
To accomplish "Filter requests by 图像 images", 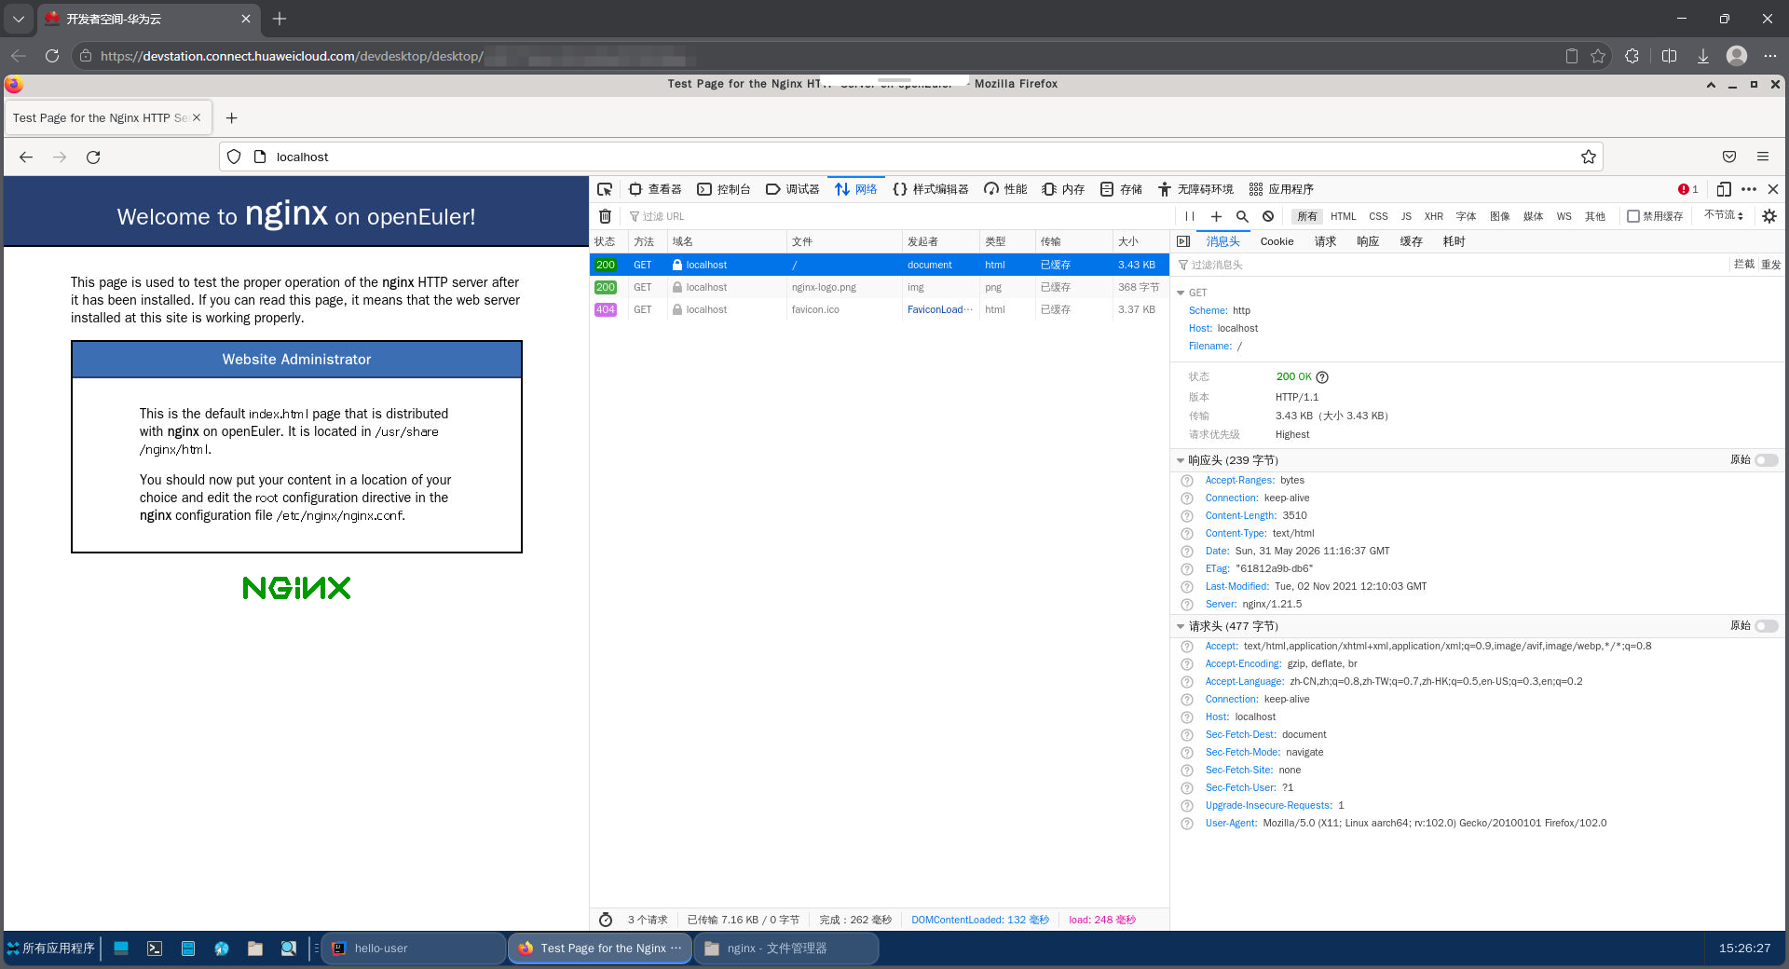I will coord(1499,216).
